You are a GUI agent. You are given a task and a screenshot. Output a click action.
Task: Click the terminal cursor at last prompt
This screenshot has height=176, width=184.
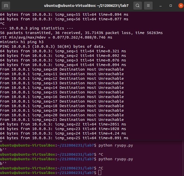click(x=100, y=173)
